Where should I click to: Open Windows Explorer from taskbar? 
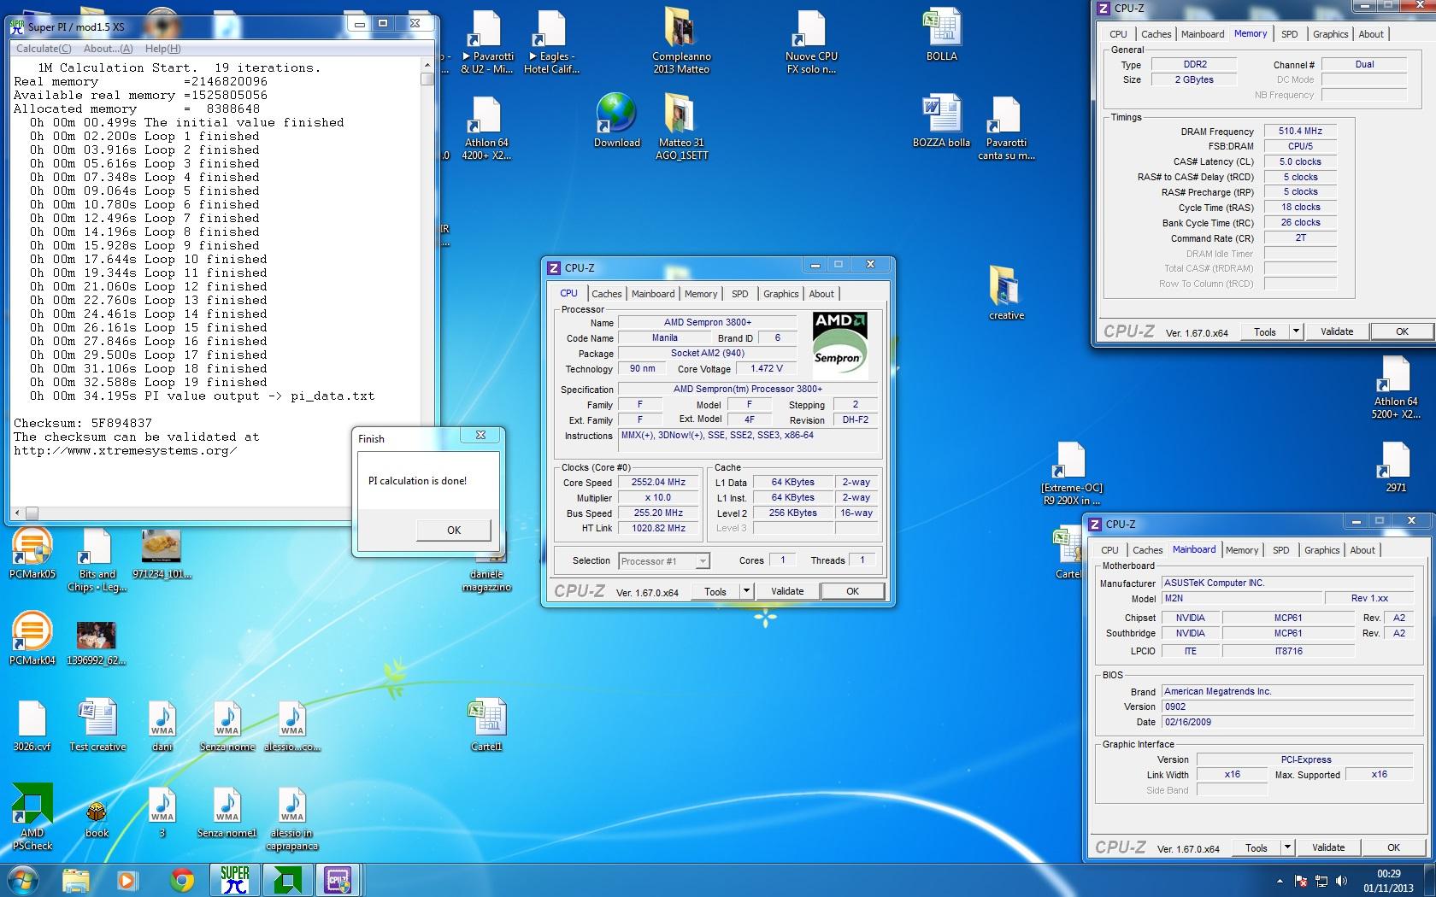[76, 880]
